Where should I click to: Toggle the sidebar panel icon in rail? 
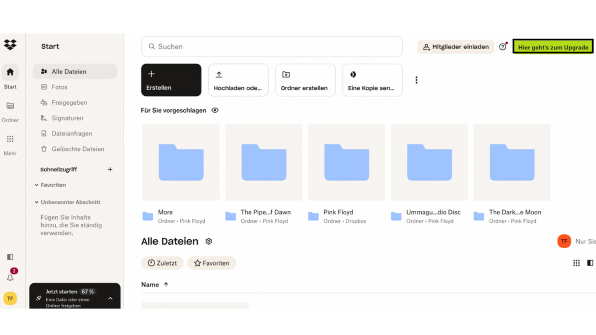click(x=10, y=257)
